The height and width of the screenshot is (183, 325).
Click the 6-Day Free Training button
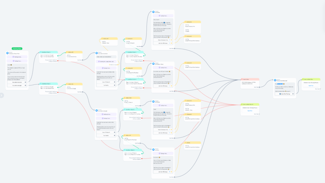tap(285, 94)
